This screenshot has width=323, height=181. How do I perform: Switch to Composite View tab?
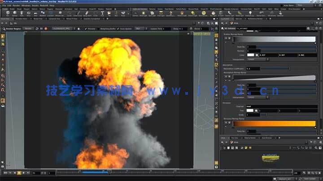click(55, 19)
